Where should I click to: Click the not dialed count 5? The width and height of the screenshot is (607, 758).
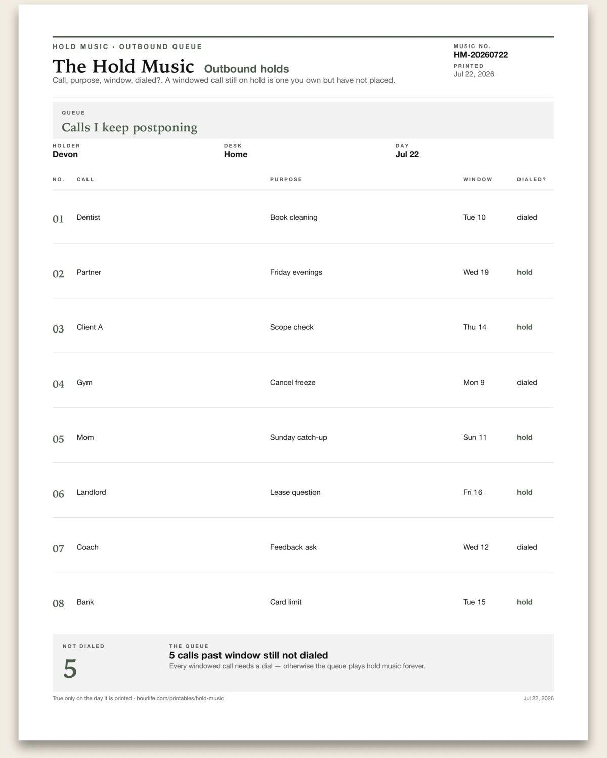click(70, 669)
